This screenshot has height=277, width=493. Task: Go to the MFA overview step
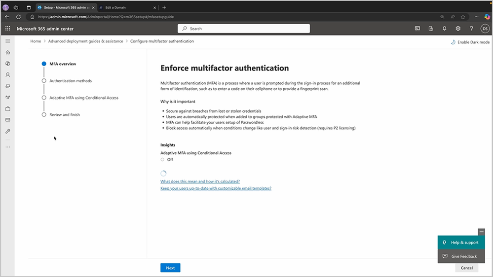pos(63,64)
